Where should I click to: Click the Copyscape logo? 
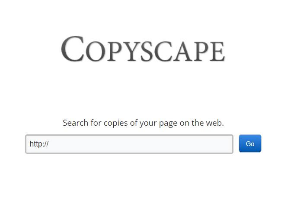(143, 49)
